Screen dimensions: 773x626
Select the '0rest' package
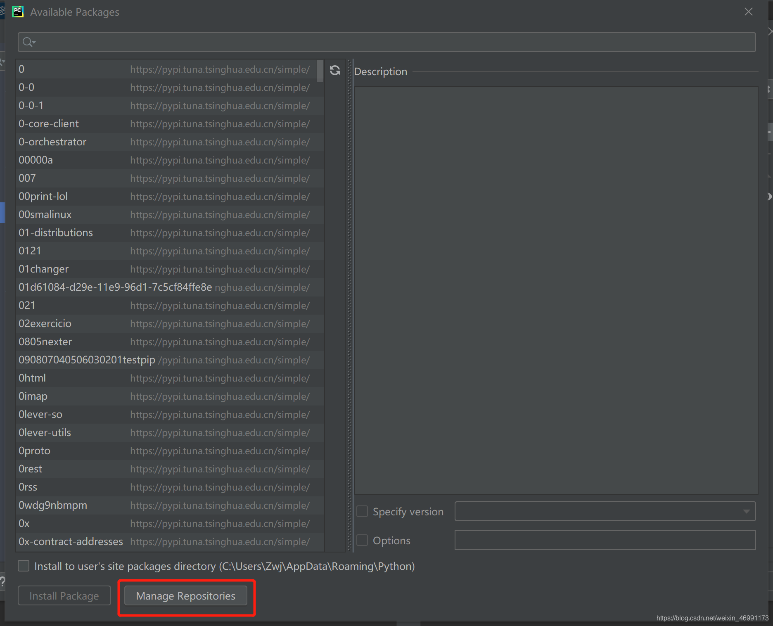click(170, 469)
